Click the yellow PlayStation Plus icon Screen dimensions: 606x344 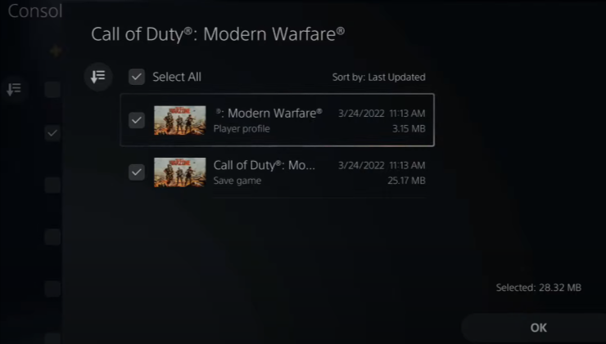point(56,51)
